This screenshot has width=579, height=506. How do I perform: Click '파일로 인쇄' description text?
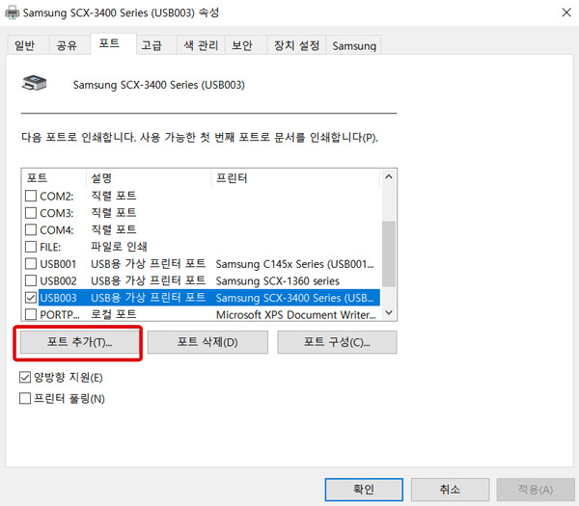(119, 247)
